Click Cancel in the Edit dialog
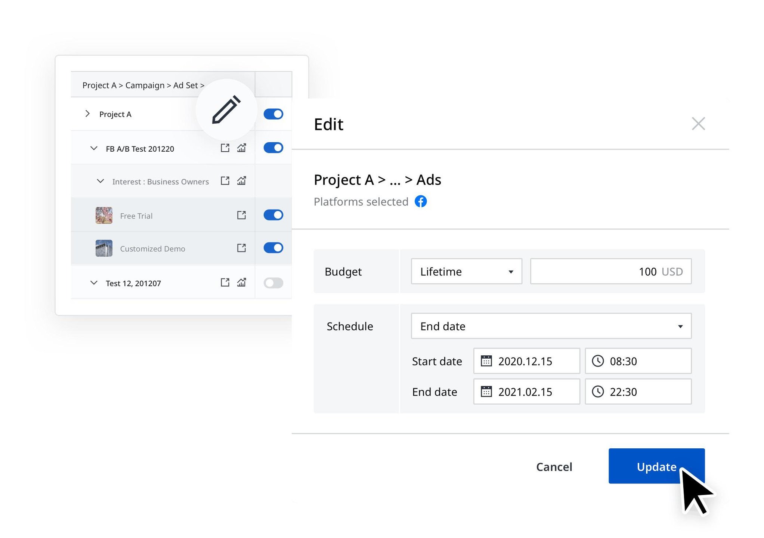Image resolution: width=764 pixels, height=538 pixels. 554,467
